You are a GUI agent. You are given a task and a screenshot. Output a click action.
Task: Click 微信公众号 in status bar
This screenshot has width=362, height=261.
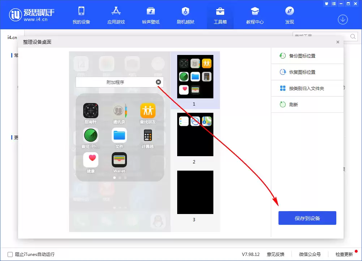pos(310,254)
